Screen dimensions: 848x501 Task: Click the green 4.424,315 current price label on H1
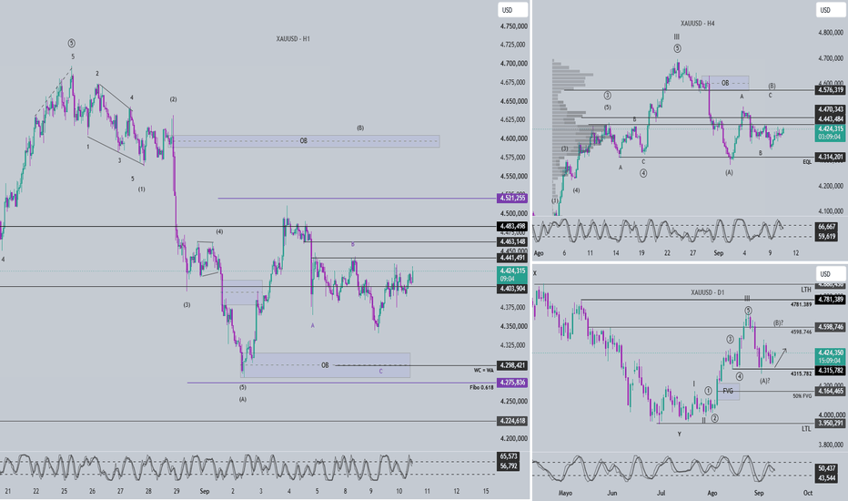(511, 274)
